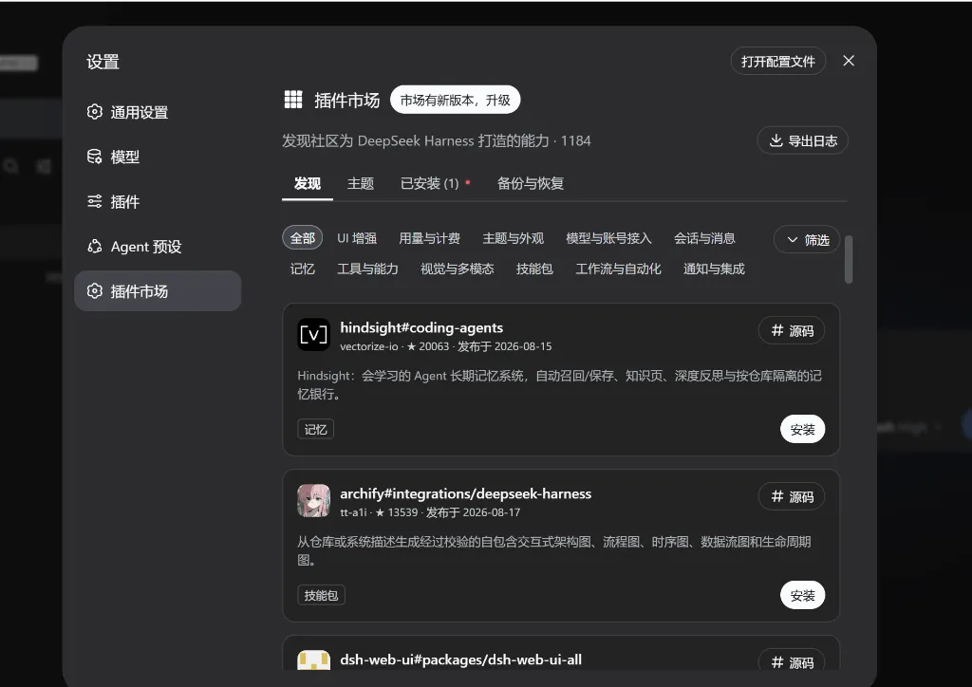Switch to the 主题 tab
972x687 pixels.
point(360,184)
